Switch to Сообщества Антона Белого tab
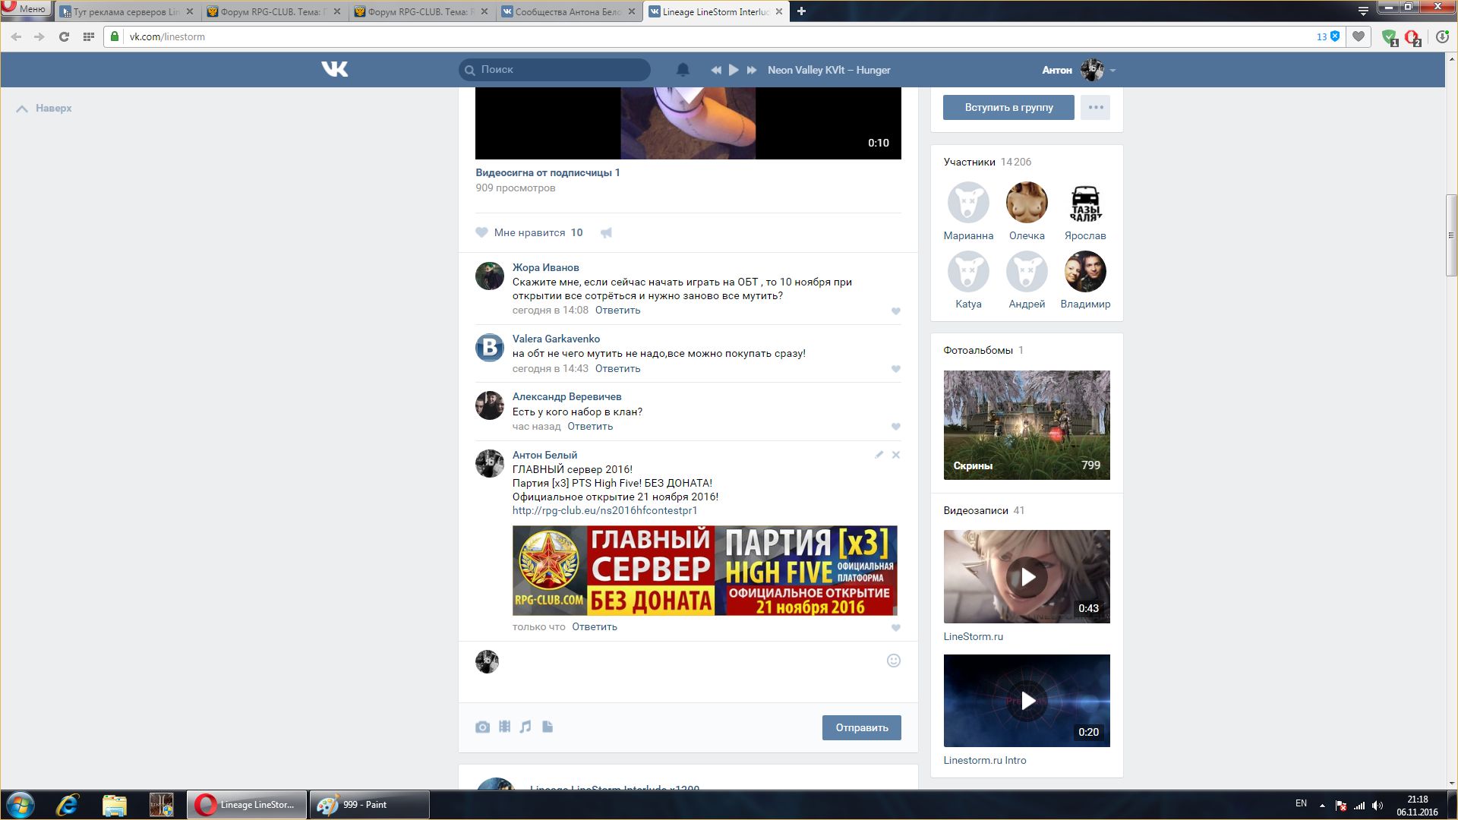Image resolution: width=1458 pixels, height=820 pixels. [568, 12]
